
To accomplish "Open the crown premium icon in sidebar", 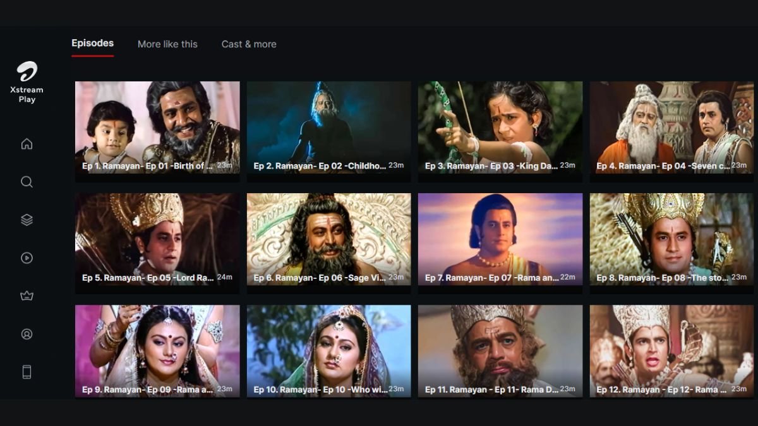I will [27, 296].
